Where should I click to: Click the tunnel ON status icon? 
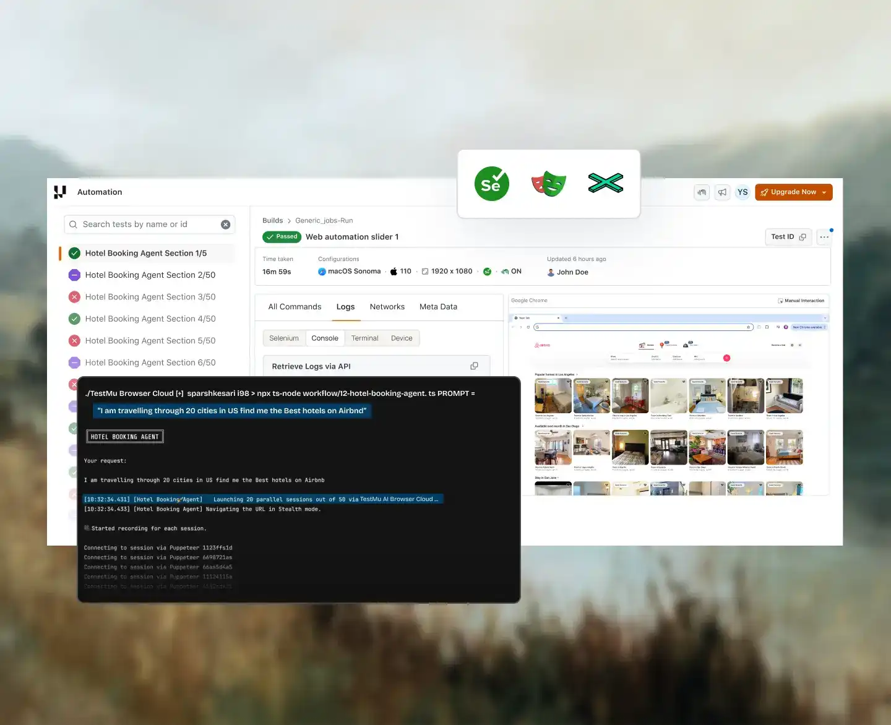click(x=505, y=272)
